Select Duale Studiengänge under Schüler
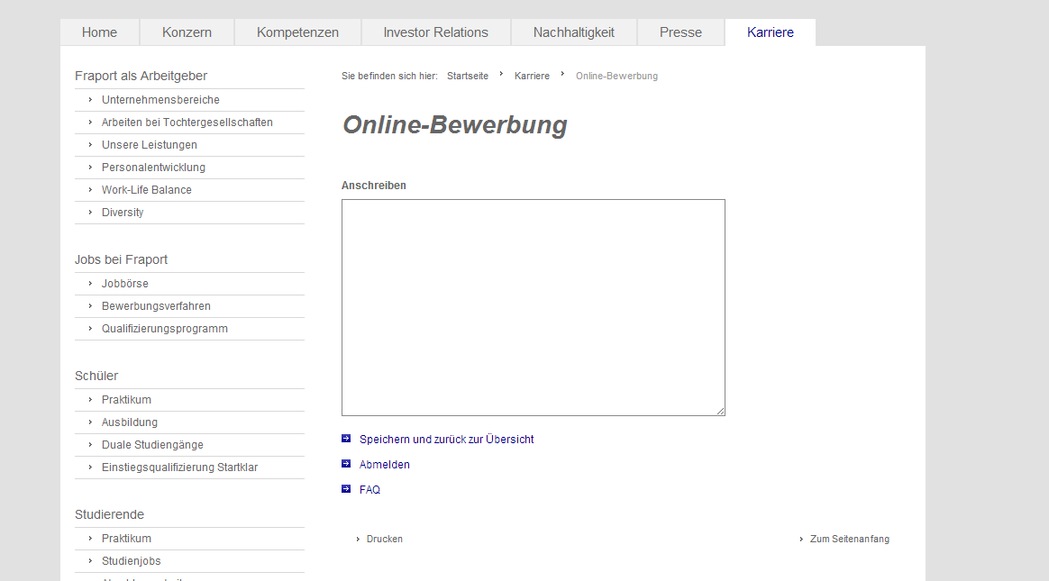 (x=152, y=445)
